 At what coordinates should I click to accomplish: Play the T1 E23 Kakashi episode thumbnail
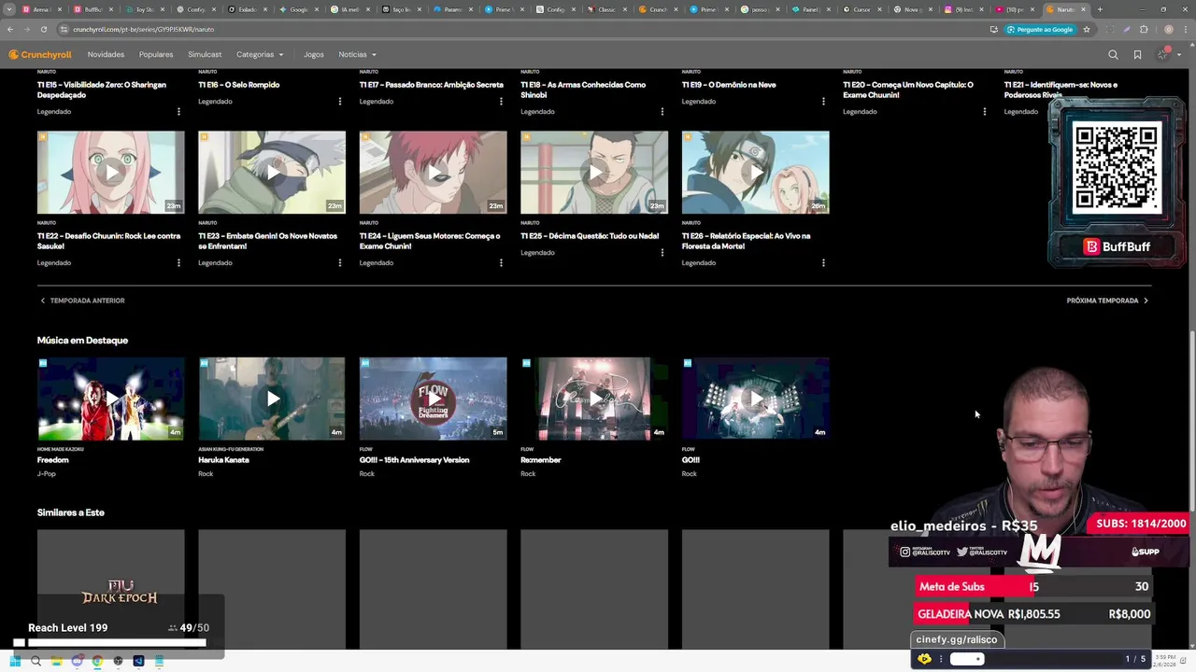(x=272, y=173)
